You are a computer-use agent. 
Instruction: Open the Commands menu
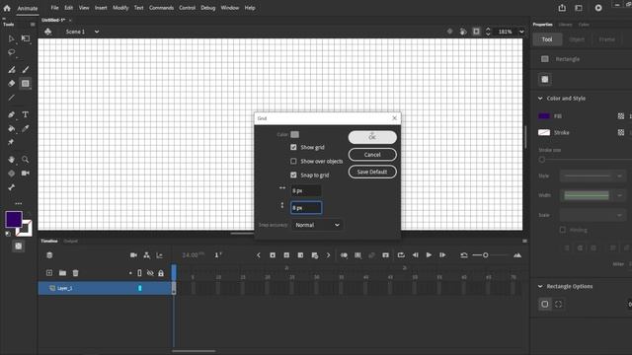pyautogui.click(x=161, y=8)
